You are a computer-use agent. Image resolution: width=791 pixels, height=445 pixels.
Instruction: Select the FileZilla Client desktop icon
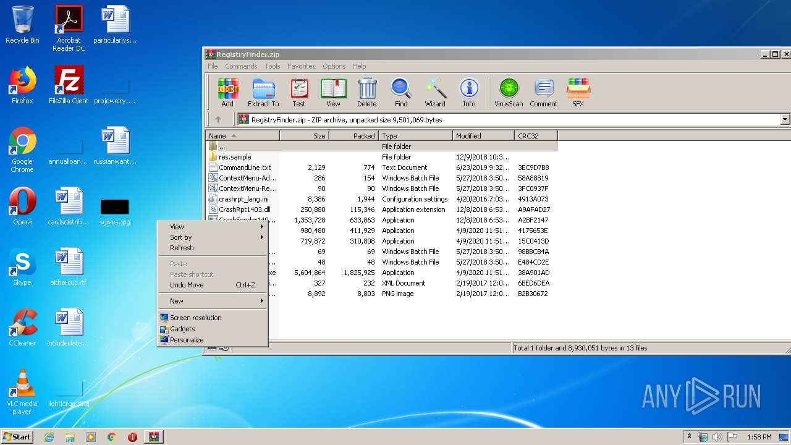pos(69,85)
